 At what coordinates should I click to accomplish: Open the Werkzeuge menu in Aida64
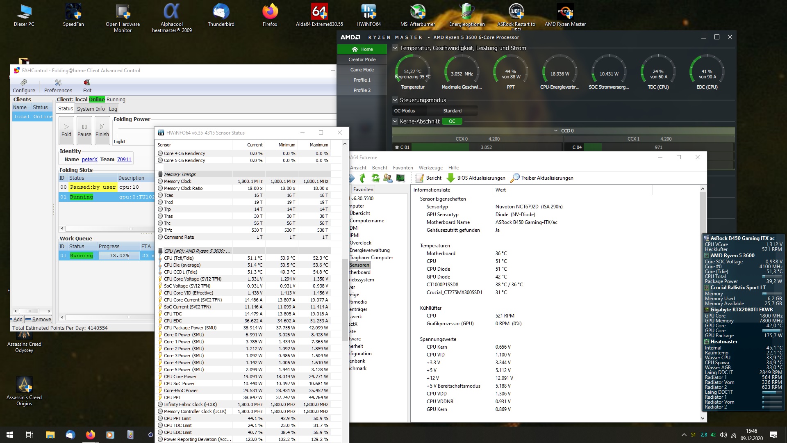[x=430, y=168]
